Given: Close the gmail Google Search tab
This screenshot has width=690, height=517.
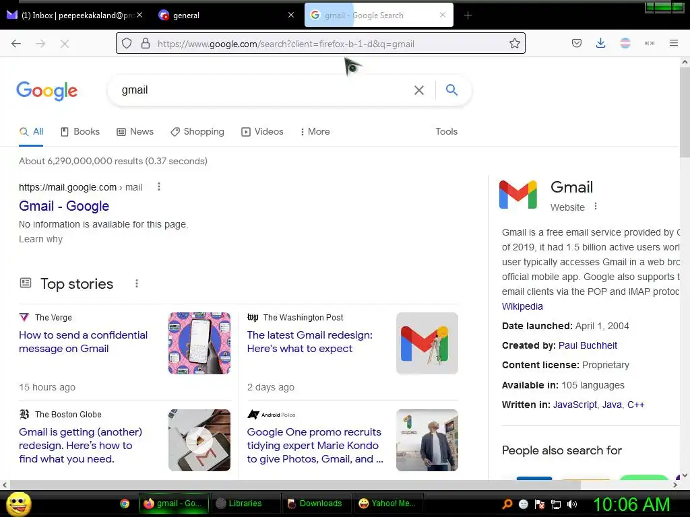Looking at the screenshot, I should [x=443, y=15].
